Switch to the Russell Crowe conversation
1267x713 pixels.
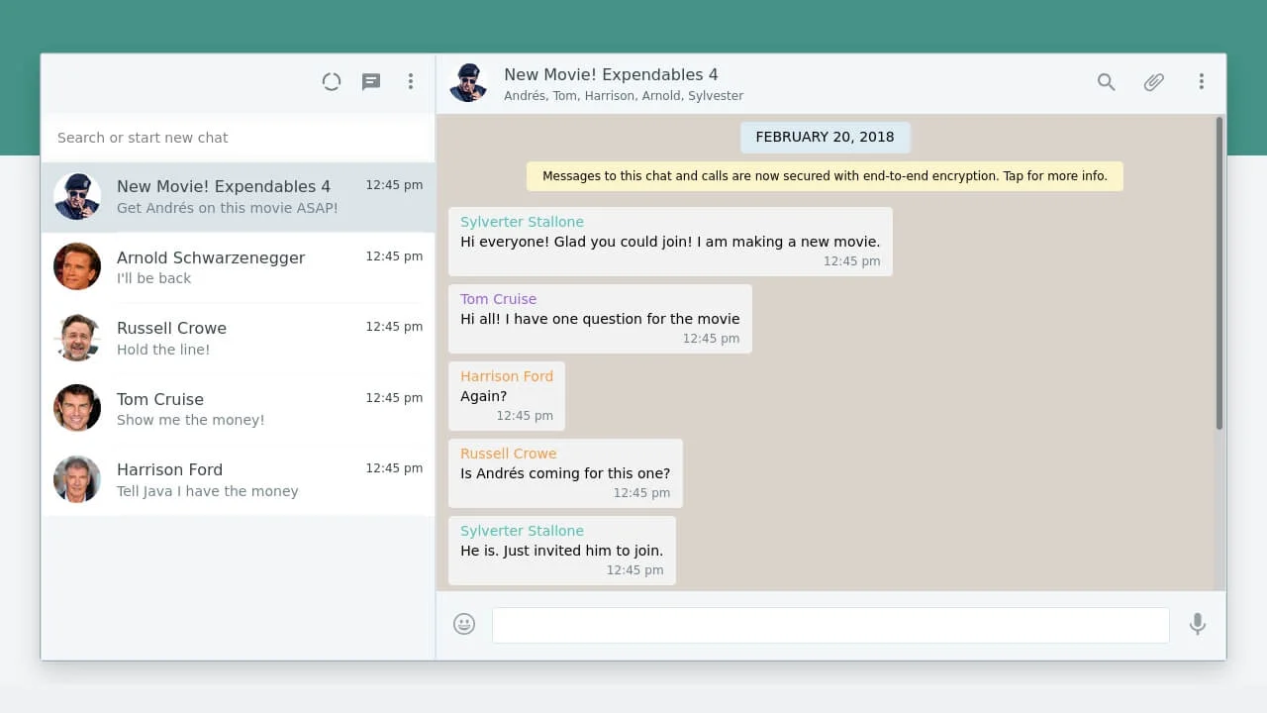(238, 338)
